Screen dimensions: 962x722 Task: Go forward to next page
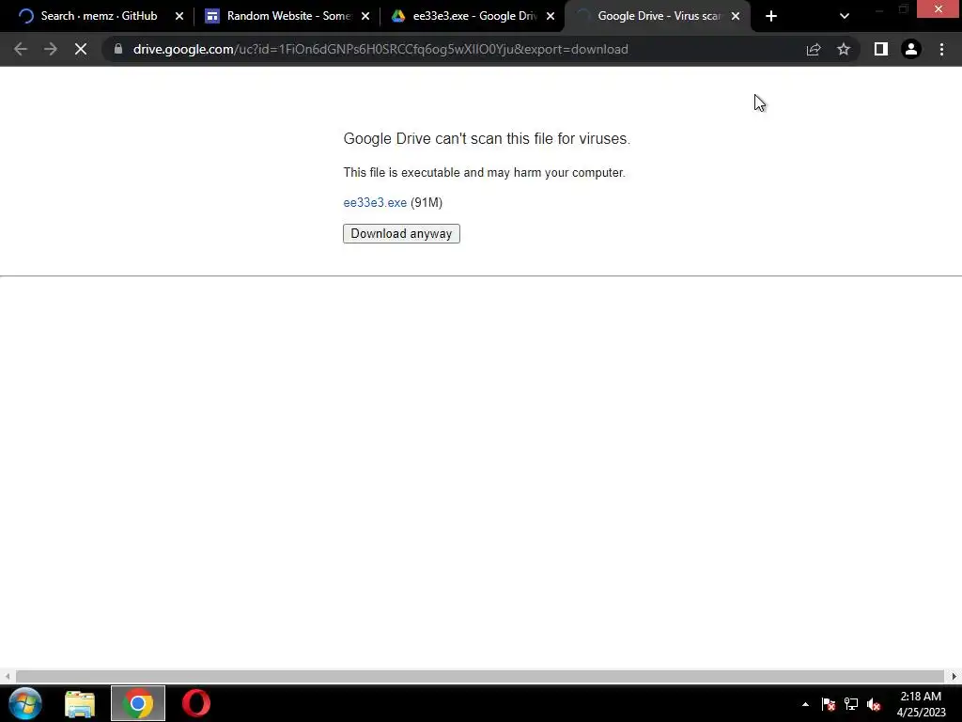click(x=51, y=49)
